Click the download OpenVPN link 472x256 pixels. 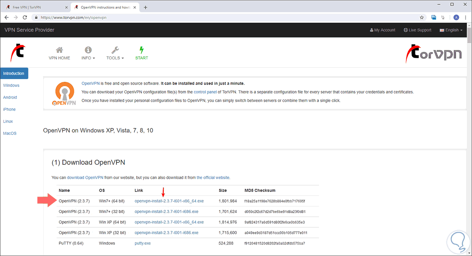pos(85,178)
